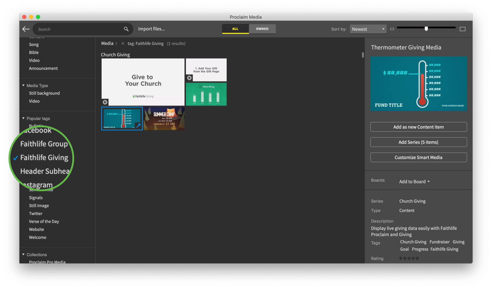This screenshot has width=492, height=289.
Task: Select the Welcome tag
Action: coord(38,237)
